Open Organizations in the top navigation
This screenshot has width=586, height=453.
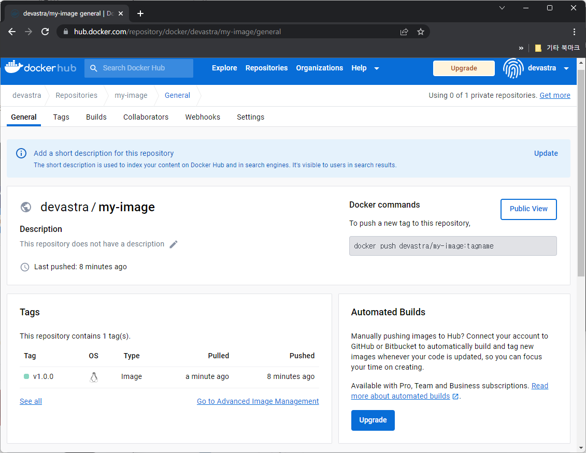tap(320, 68)
